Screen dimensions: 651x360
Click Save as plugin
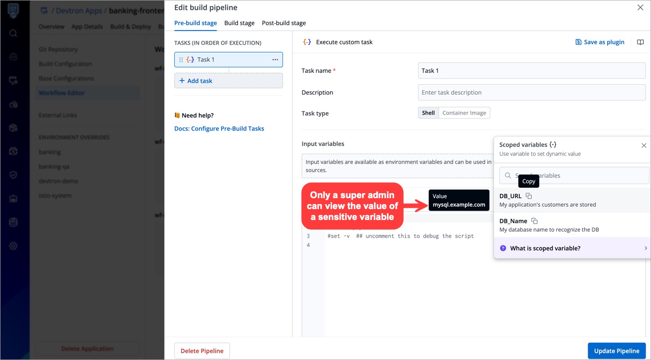tap(600, 42)
